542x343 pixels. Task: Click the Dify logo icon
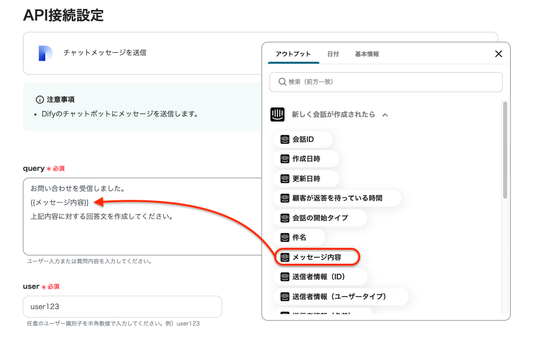pos(45,53)
